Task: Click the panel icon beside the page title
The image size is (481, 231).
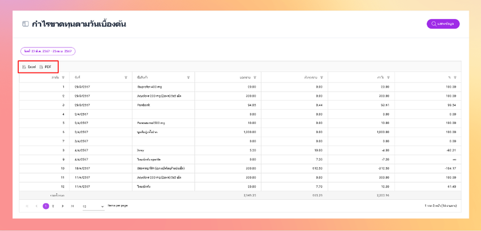Action: click(x=25, y=24)
